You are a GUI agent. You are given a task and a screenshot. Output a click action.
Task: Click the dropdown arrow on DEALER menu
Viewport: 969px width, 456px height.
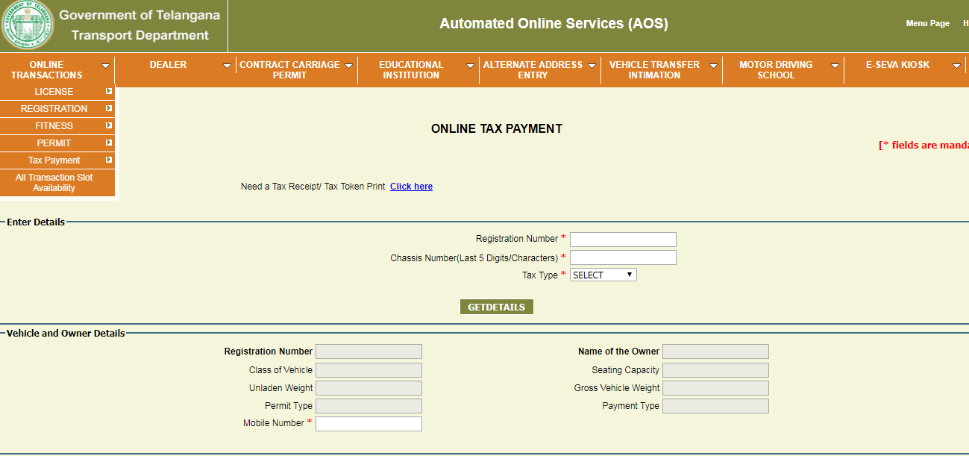(228, 65)
